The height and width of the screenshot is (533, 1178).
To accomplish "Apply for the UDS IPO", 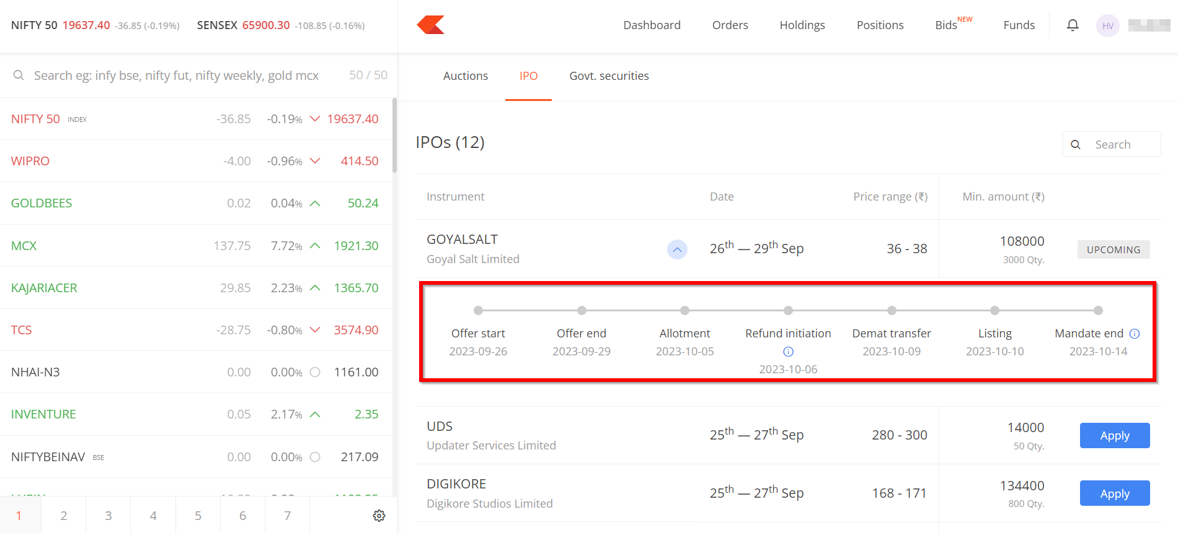I will pyautogui.click(x=1115, y=435).
